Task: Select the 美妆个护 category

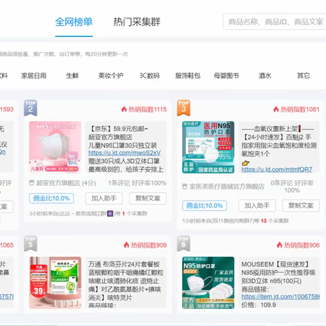Action: click(x=111, y=75)
